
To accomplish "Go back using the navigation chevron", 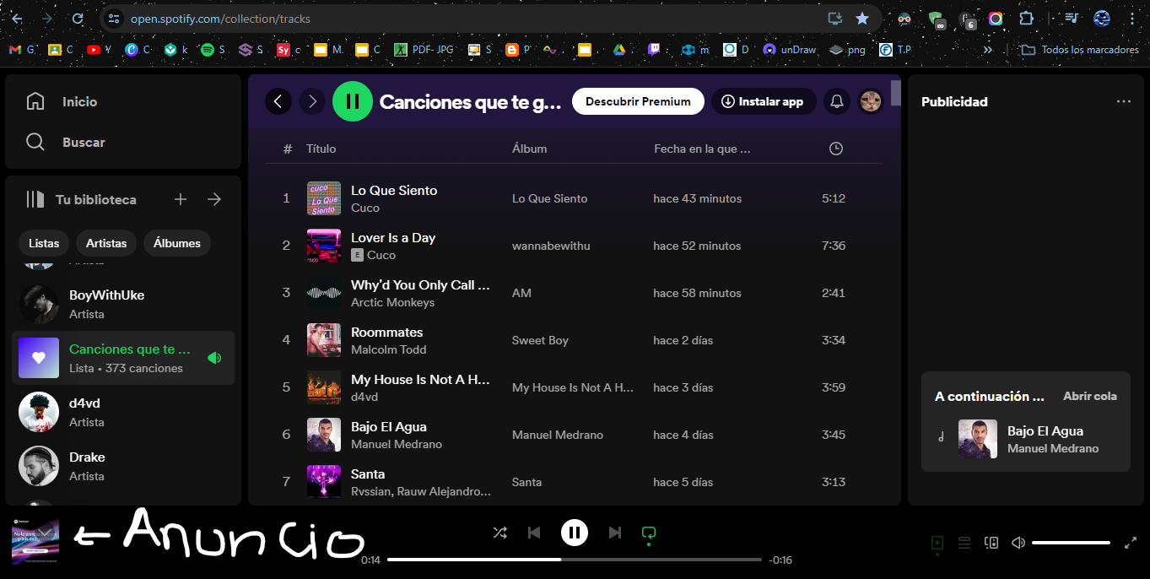I will pos(278,101).
